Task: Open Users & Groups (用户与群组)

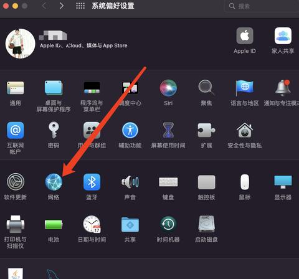Action: (x=92, y=130)
